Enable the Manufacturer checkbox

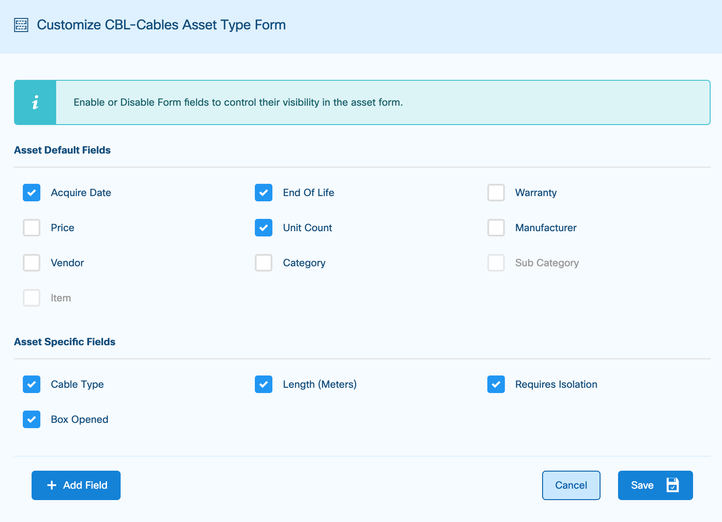pyautogui.click(x=496, y=228)
